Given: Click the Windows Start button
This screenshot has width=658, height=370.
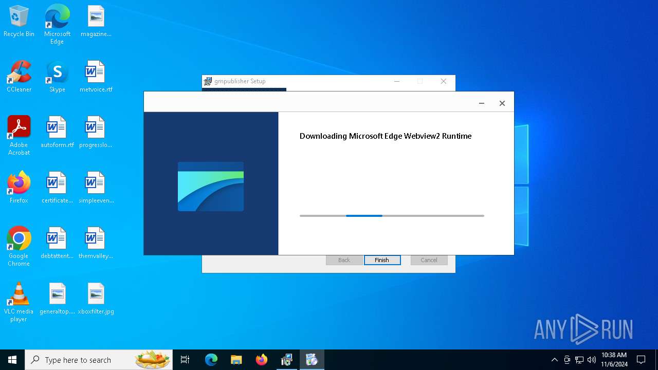Looking at the screenshot, I should click(12, 360).
